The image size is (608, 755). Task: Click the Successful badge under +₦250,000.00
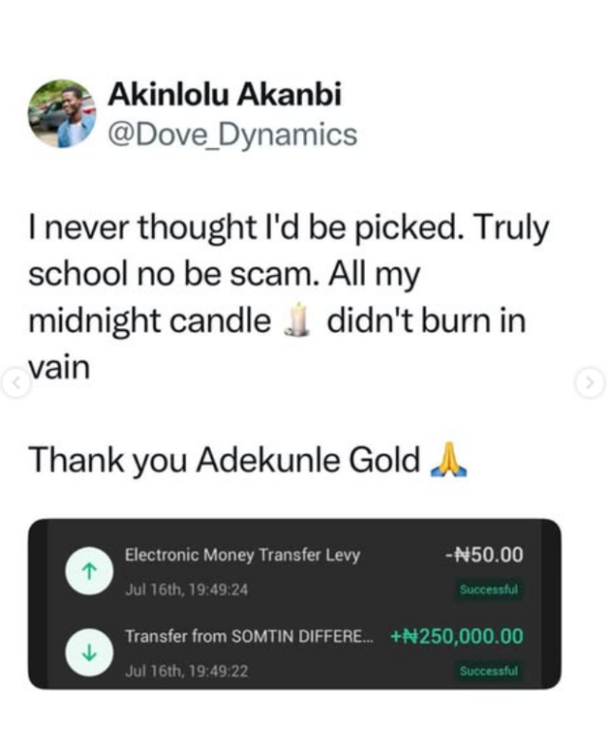(x=488, y=671)
